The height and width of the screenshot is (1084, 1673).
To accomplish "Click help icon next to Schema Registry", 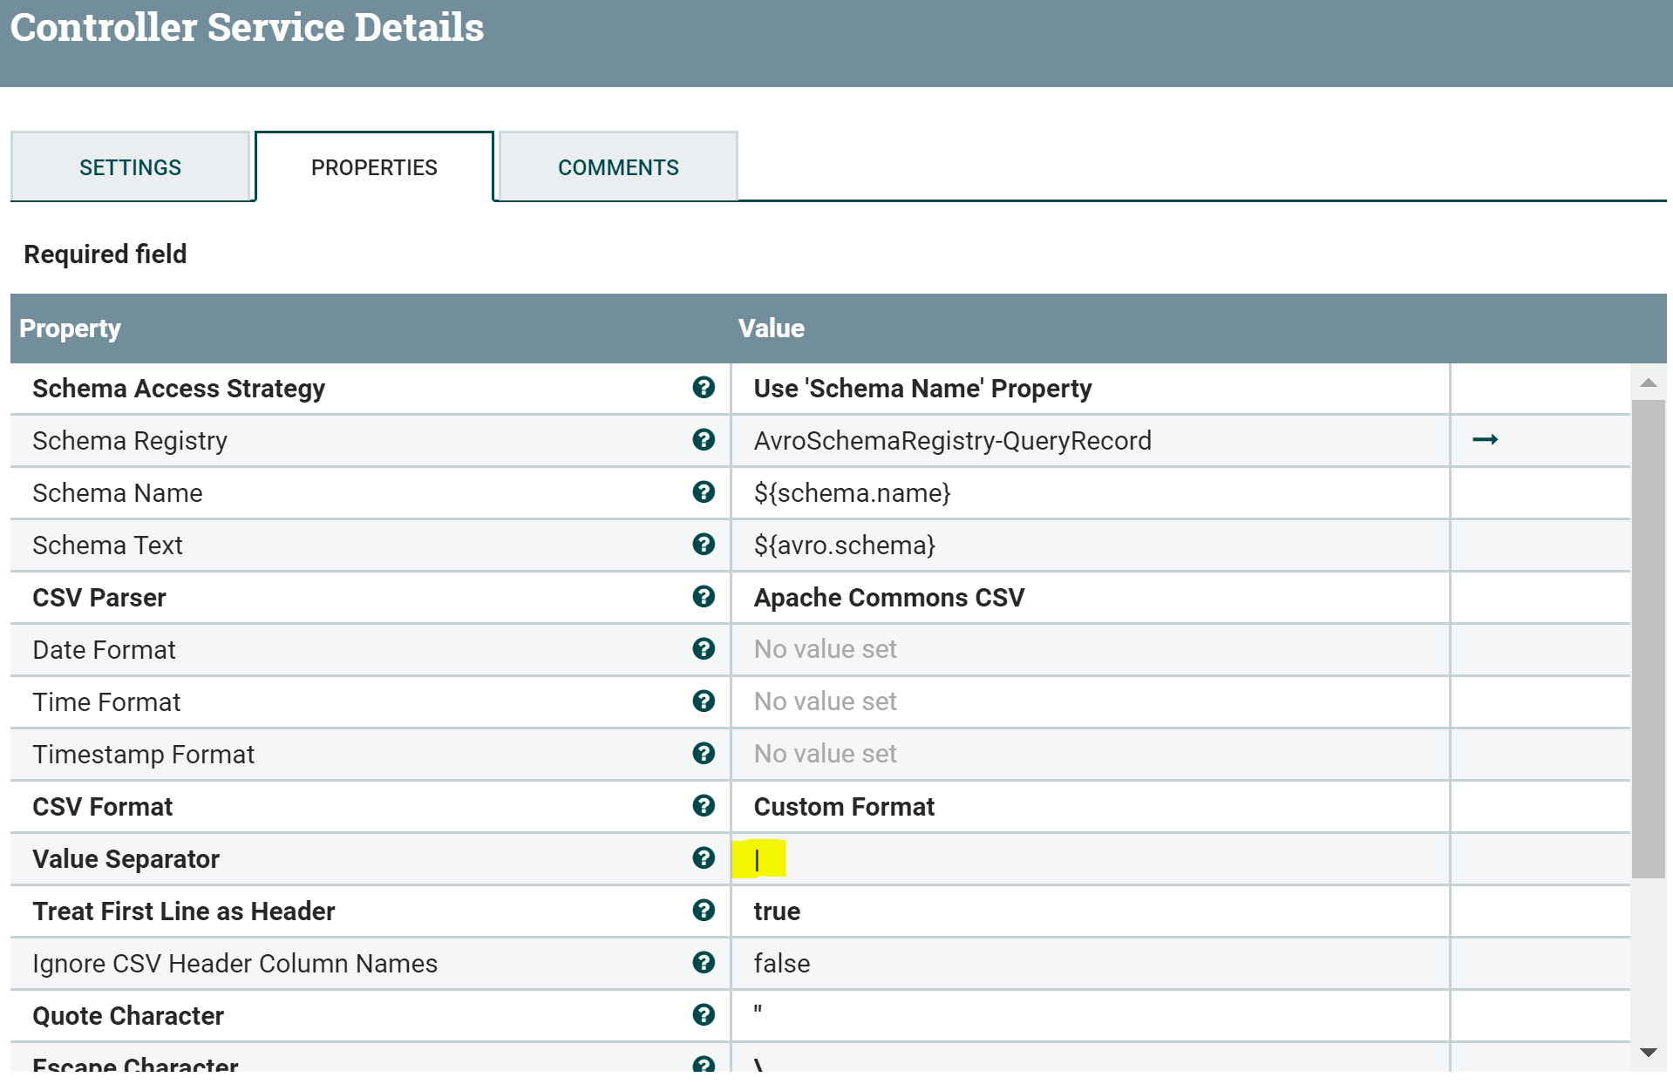I will click(x=704, y=440).
